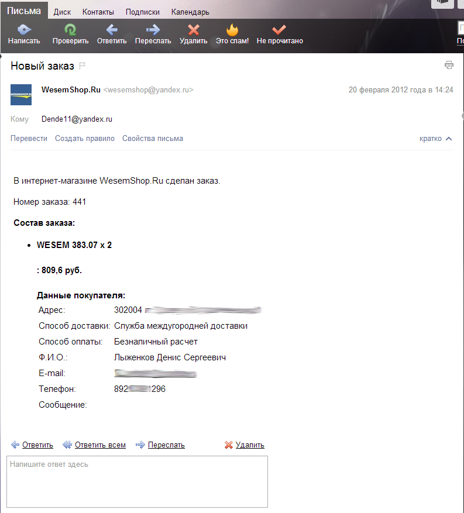Click the bottom Удалить link
Viewport: 464px width, 513px height.
(x=250, y=445)
